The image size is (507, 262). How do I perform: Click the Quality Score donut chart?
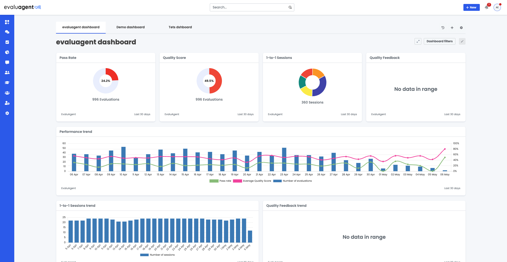(x=209, y=81)
